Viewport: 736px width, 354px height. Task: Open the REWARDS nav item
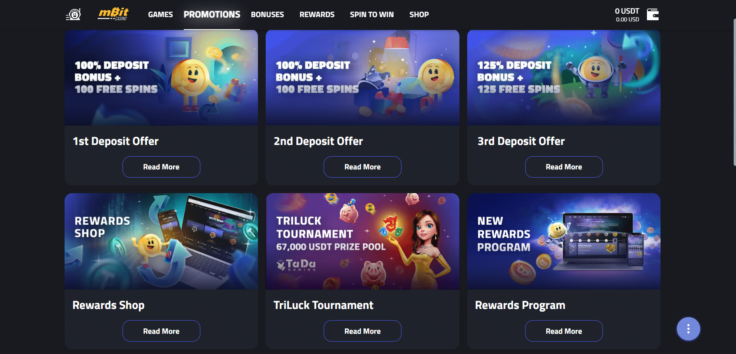point(317,14)
